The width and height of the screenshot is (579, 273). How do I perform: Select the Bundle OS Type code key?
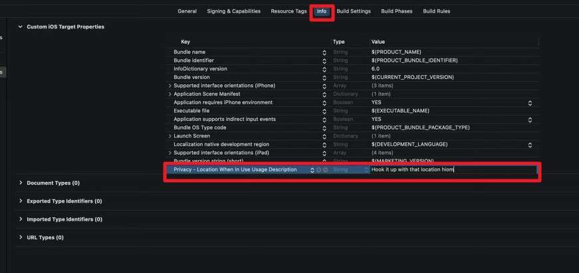(x=200, y=128)
